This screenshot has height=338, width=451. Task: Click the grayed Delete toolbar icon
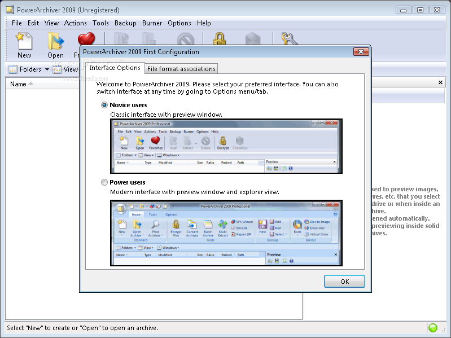186,39
